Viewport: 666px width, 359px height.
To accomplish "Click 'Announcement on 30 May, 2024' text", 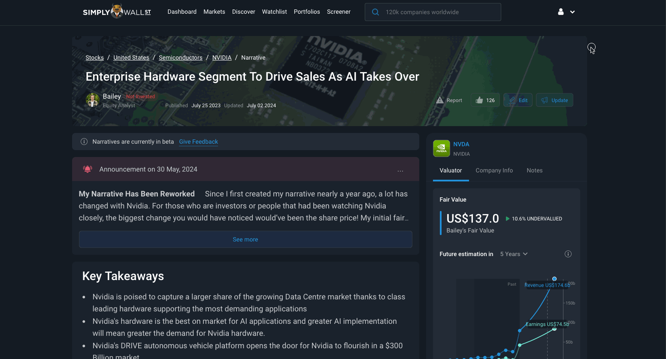I will pos(148,169).
